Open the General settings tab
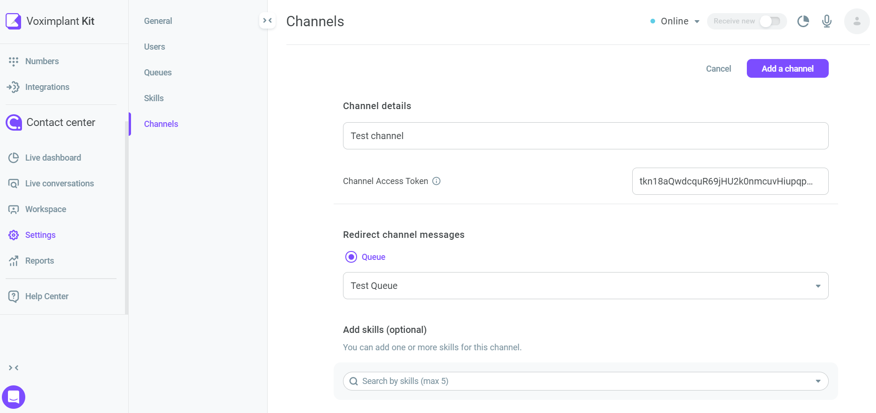 click(x=158, y=21)
